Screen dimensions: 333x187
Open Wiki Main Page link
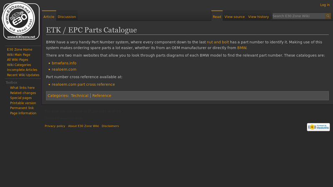[18, 55]
